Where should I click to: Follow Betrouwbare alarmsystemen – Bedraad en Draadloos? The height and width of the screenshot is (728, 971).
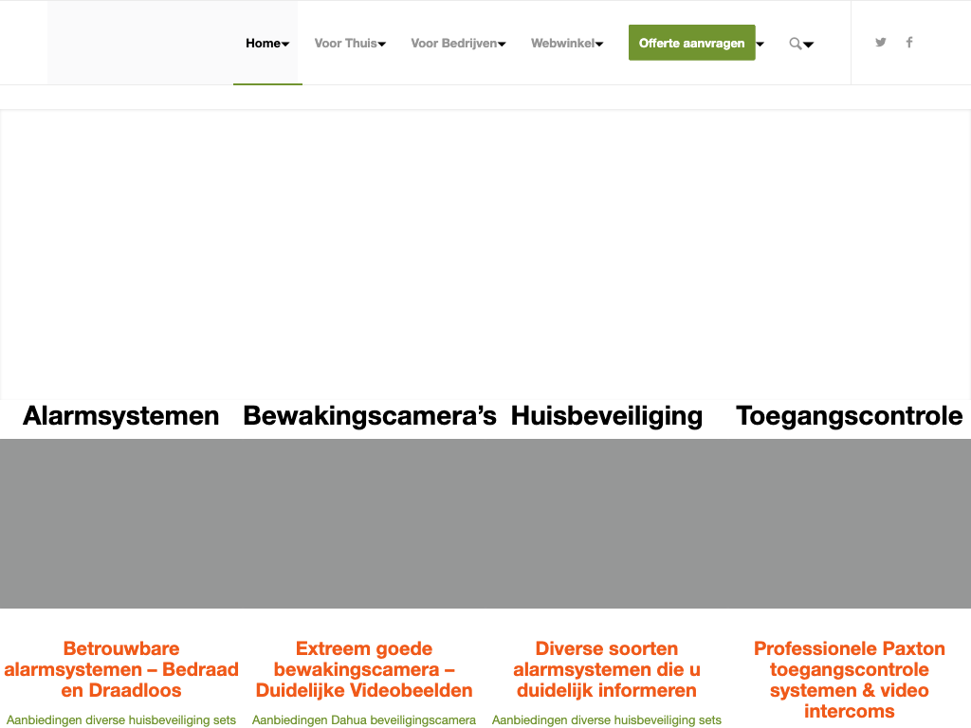[x=121, y=669]
